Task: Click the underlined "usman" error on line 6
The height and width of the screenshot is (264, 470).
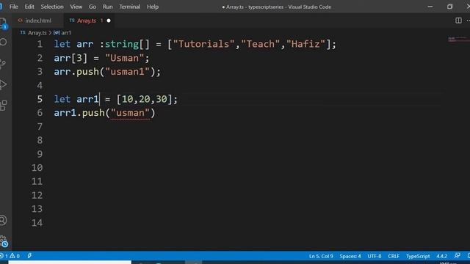Action: pyautogui.click(x=130, y=113)
